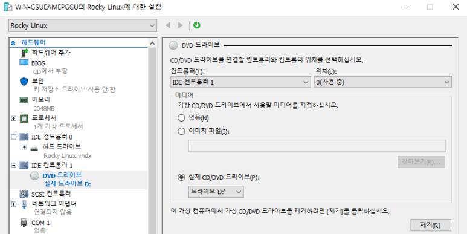Image resolution: width=467 pixels, height=234 pixels.
Task: Open the 위치(L) location dropdown
Action: (x=382, y=82)
